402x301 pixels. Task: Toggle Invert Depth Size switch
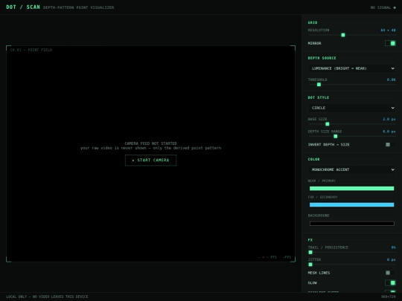click(390, 145)
